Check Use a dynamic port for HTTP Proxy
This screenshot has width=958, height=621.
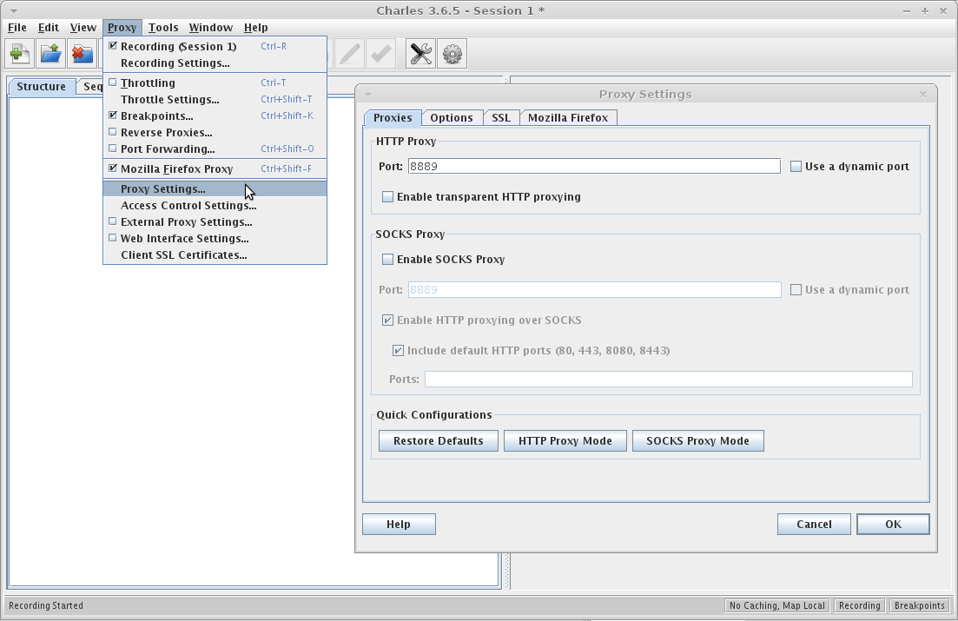point(795,166)
